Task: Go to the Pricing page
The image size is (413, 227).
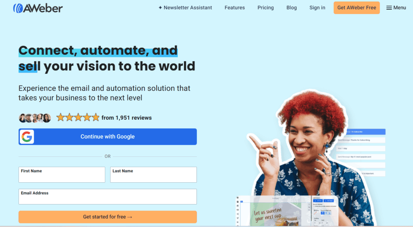Action: pyautogui.click(x=265, y=8)
